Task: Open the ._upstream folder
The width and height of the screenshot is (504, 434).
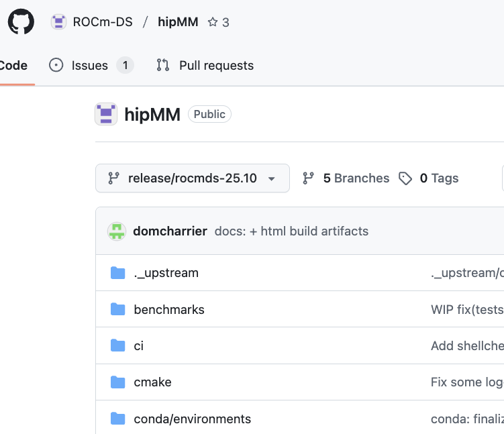Action: (166, 273)
